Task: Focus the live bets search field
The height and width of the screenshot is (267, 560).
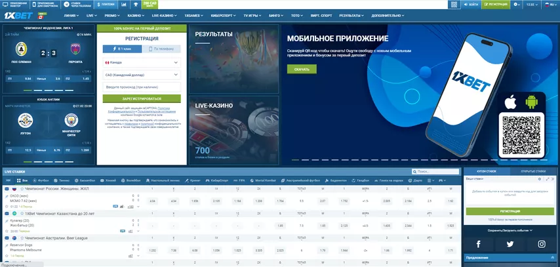Action: (435, 172)
